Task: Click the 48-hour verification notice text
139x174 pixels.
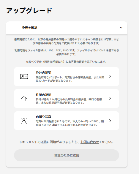Action: coord(66,62)
